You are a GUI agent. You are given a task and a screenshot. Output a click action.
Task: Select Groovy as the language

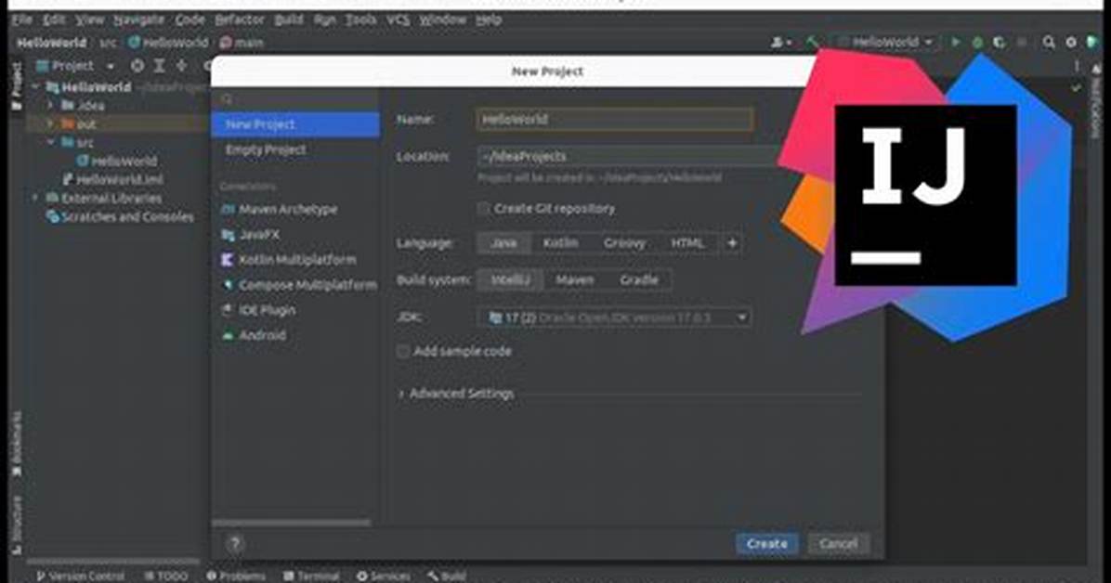(x=624, y=243)
